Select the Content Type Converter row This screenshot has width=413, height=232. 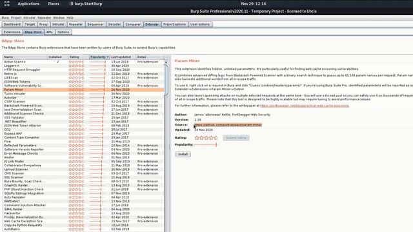point(83,137)
